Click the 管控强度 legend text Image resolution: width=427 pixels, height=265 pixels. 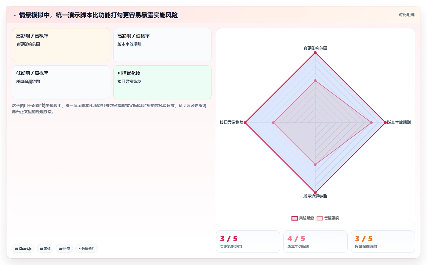(x=331, y=218)
